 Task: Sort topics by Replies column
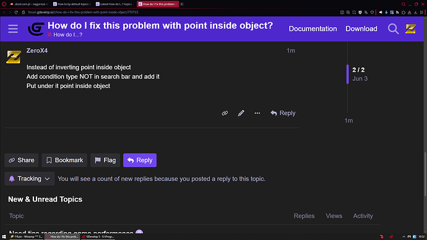304,216
